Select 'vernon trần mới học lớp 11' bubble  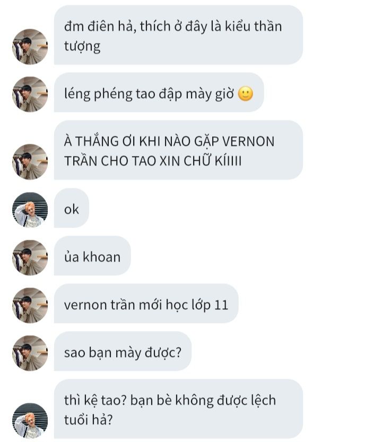(146, 304)
